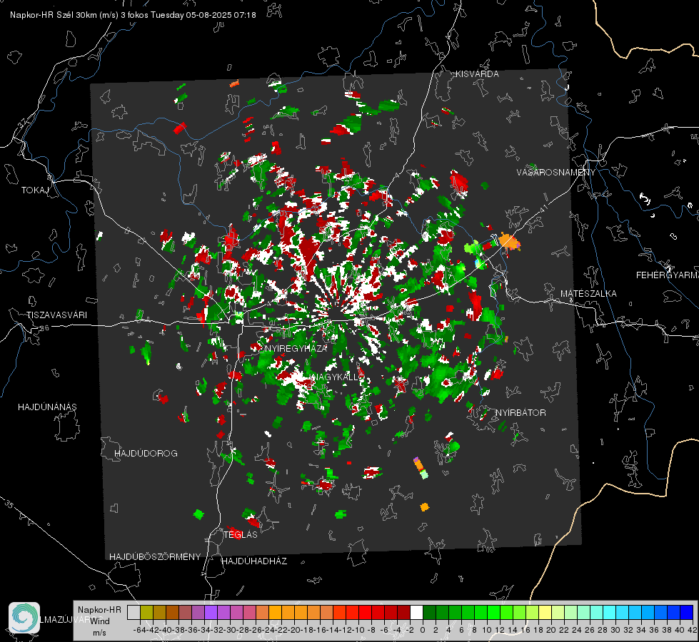Viewport: 699px width, 642px height.
Task: Pick the purple swatch above label -34
Action: (211, 612)
